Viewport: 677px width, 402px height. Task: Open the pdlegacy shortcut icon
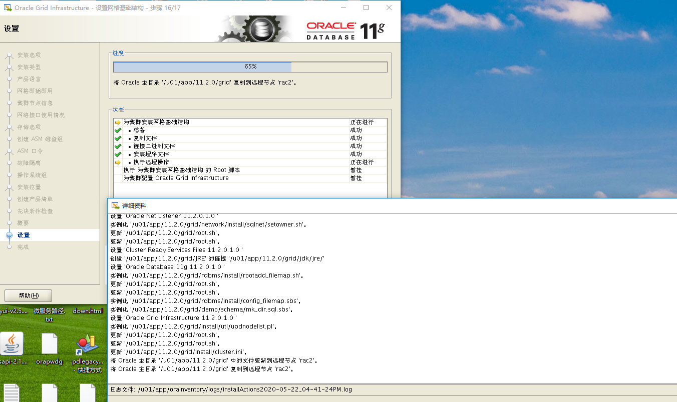click(87, 345)
